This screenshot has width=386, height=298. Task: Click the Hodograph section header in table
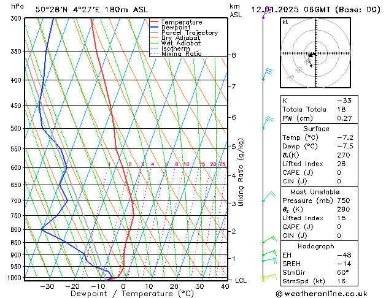click(311, 246)
